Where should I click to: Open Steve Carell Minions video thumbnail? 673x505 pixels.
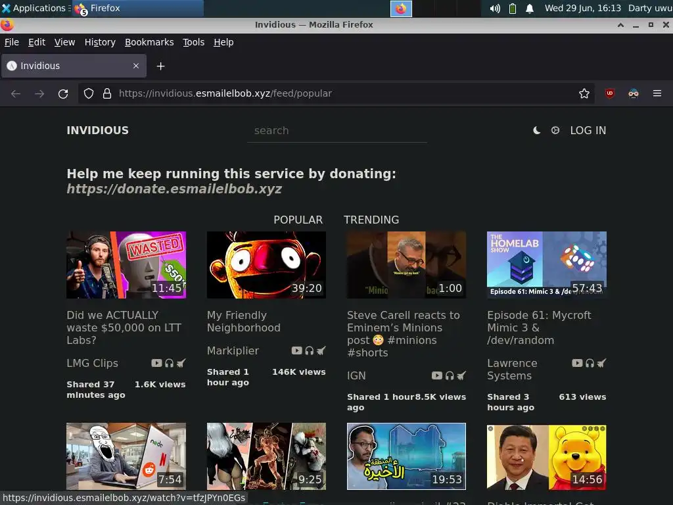(x=406, y=265)
